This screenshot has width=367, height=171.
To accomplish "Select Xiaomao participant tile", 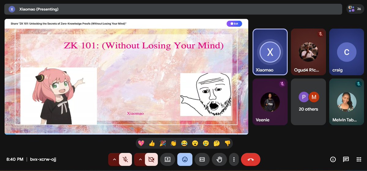I will 270,52.
